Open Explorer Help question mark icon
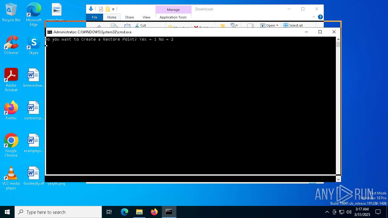This screenshot has width=388, height=218. click(x=320, y=17)
